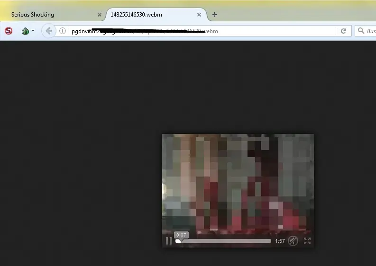The width and height of the screenshot is (376, 266).
Task: Pause the video playback
Action: [169, 241]
